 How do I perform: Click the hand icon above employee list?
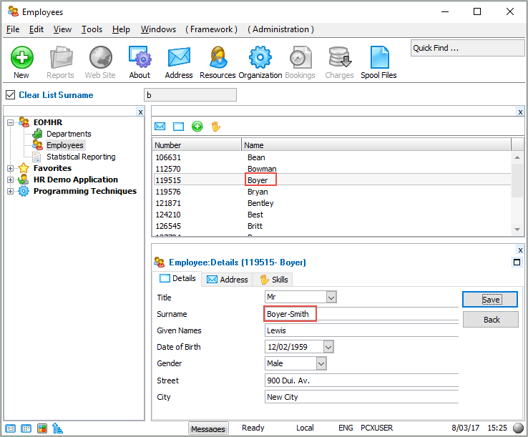click(215, 127)
